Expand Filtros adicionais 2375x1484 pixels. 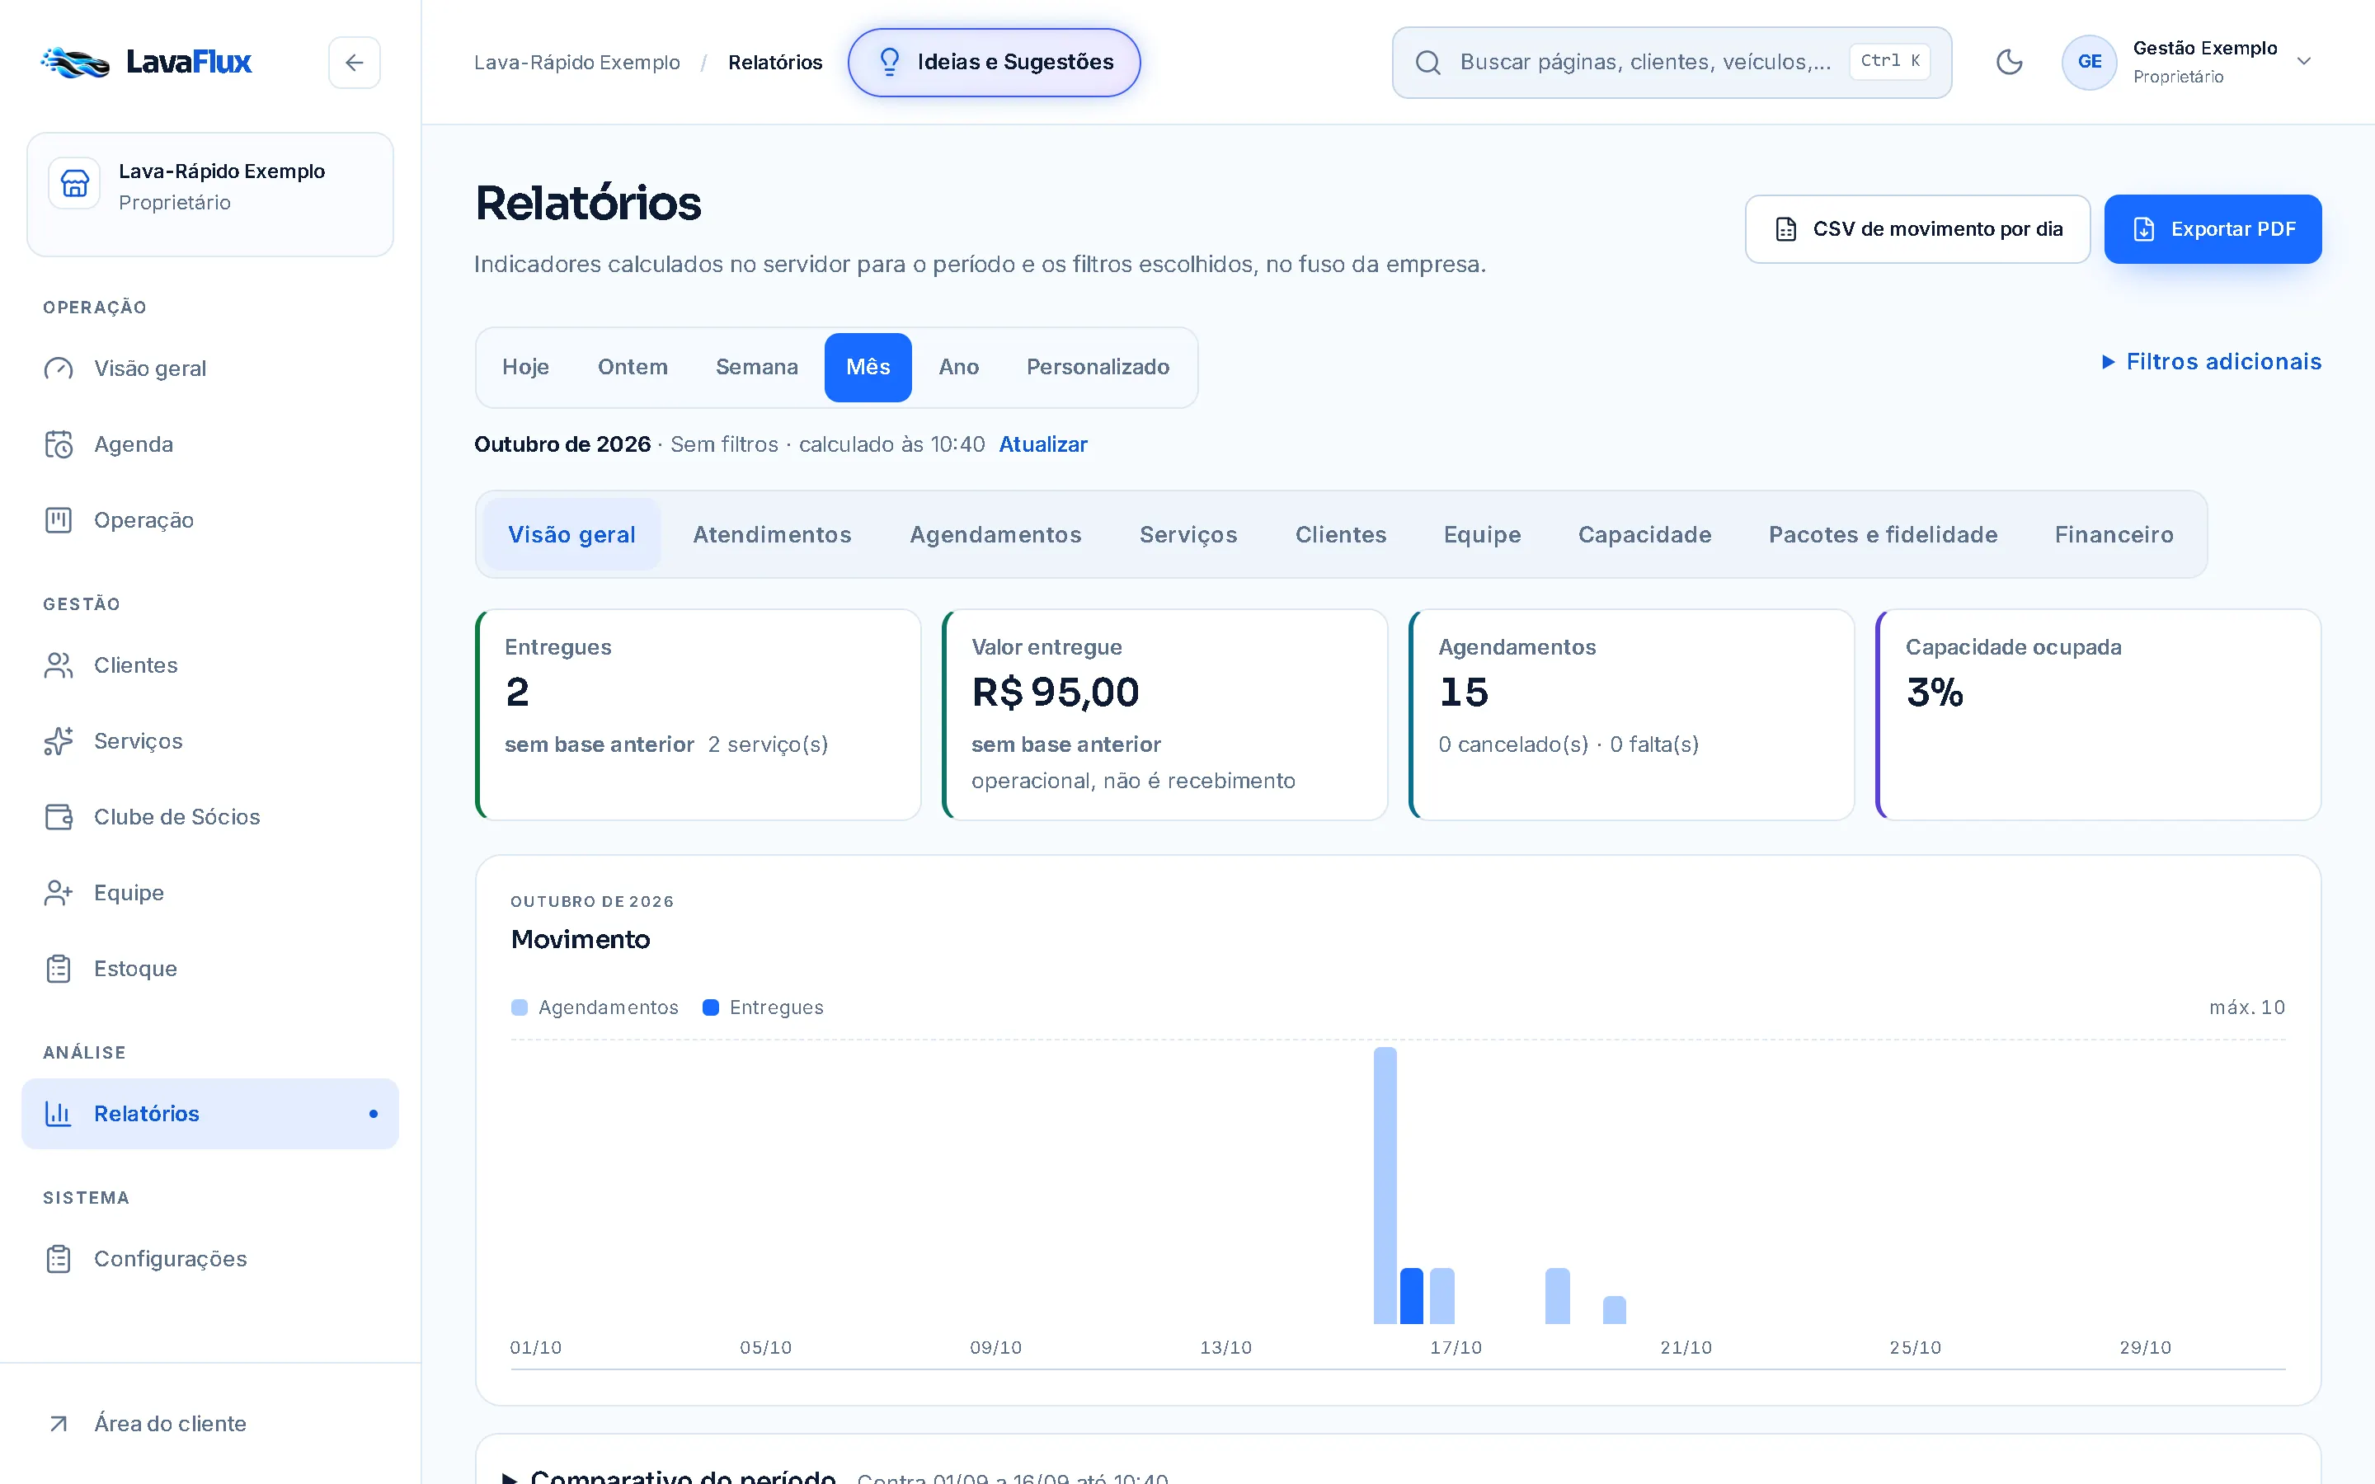coord(2211,362)
